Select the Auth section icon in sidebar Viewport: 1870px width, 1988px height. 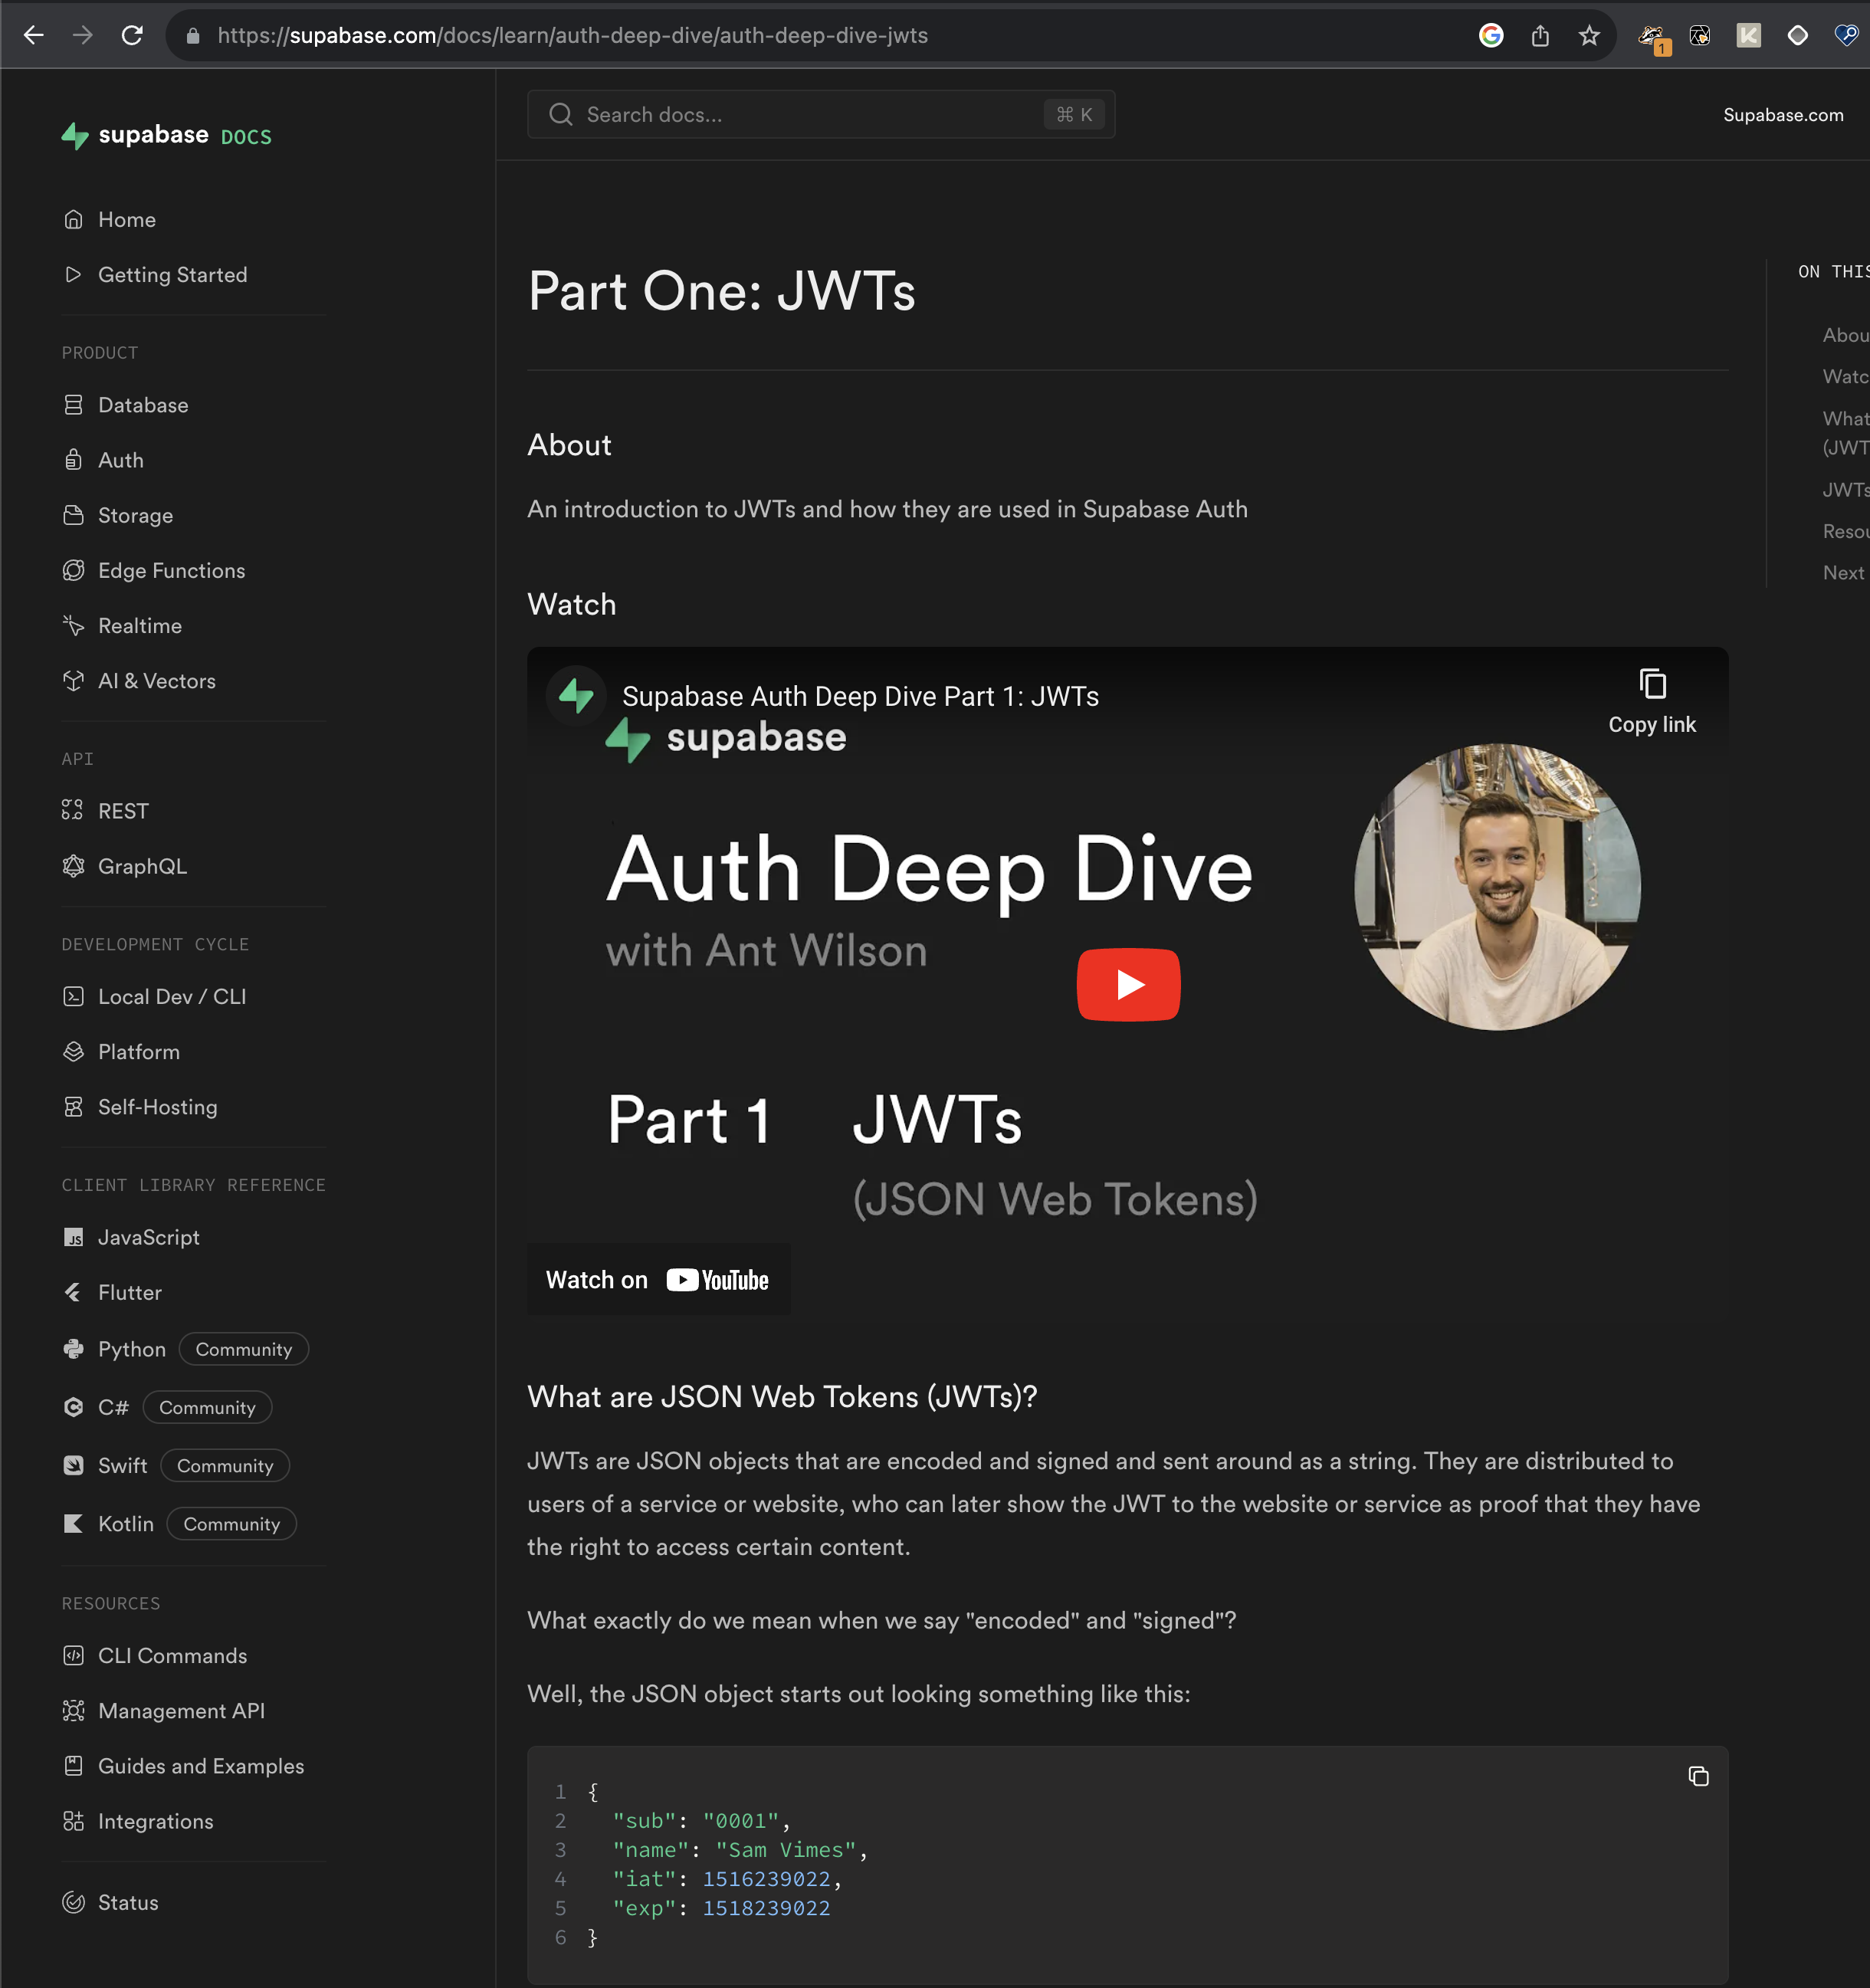(74, 460)
